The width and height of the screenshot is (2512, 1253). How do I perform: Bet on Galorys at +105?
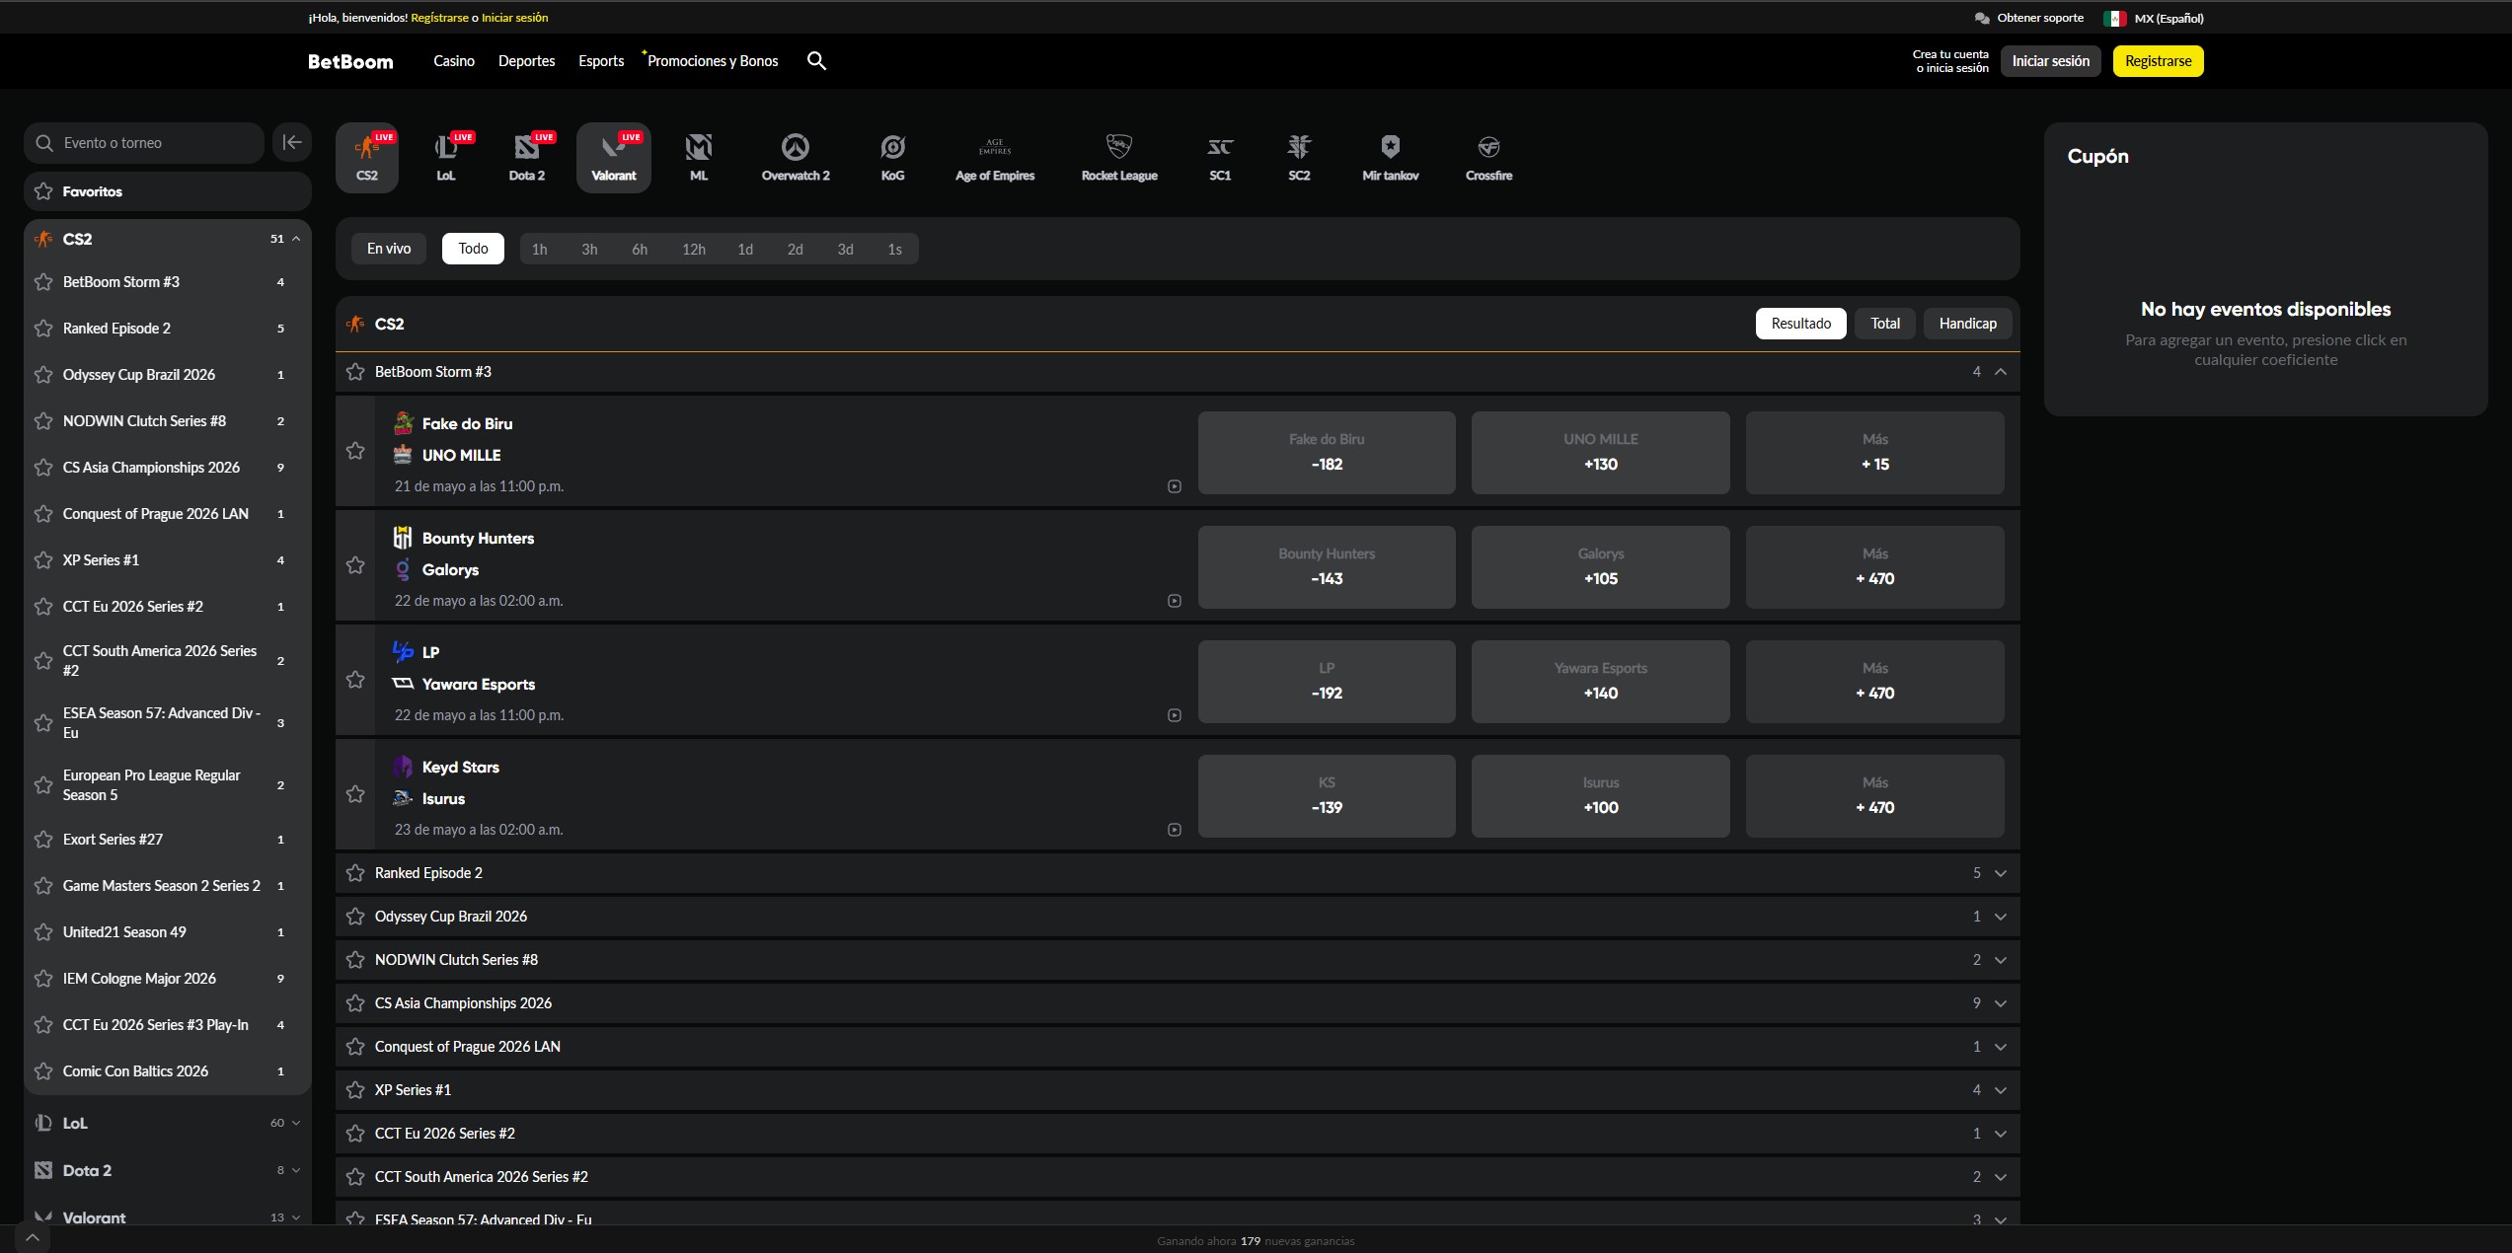tap(1600, 567)
